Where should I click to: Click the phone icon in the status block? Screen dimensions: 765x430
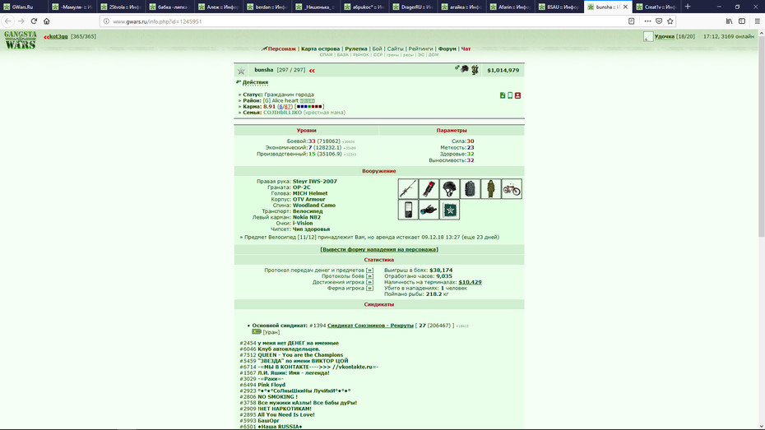pos(510,95)
